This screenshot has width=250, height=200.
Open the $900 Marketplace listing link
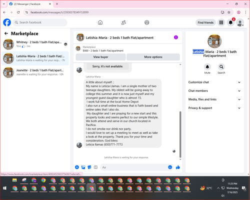(103, 50)
